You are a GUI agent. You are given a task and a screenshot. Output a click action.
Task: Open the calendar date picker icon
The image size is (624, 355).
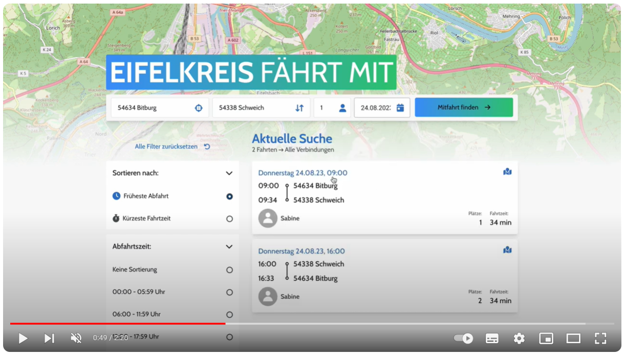(400, 108)
